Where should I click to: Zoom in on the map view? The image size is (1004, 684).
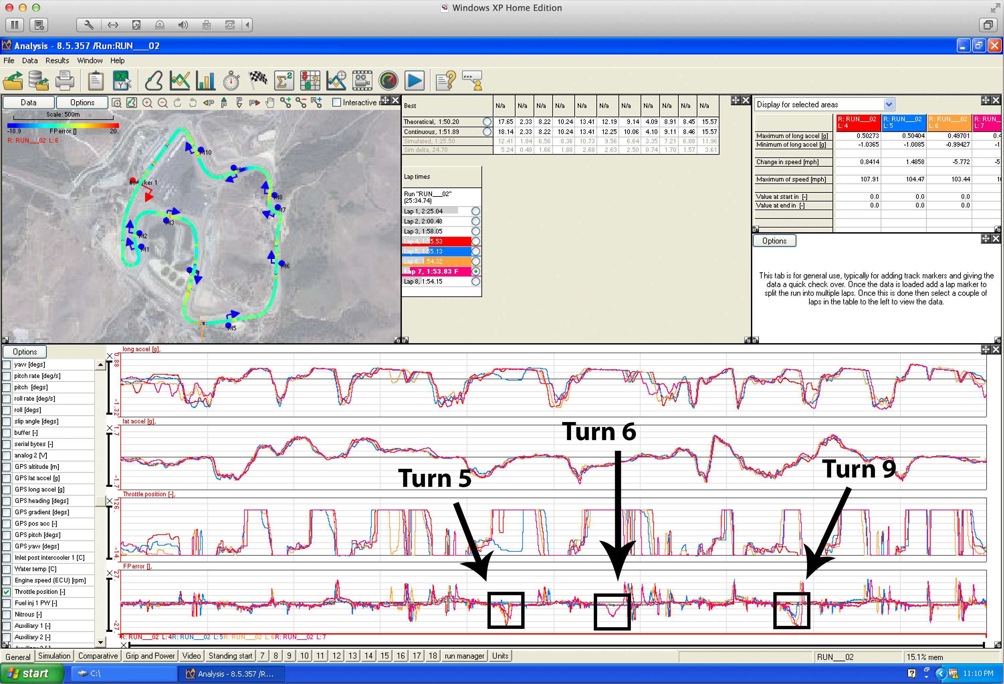147,103
